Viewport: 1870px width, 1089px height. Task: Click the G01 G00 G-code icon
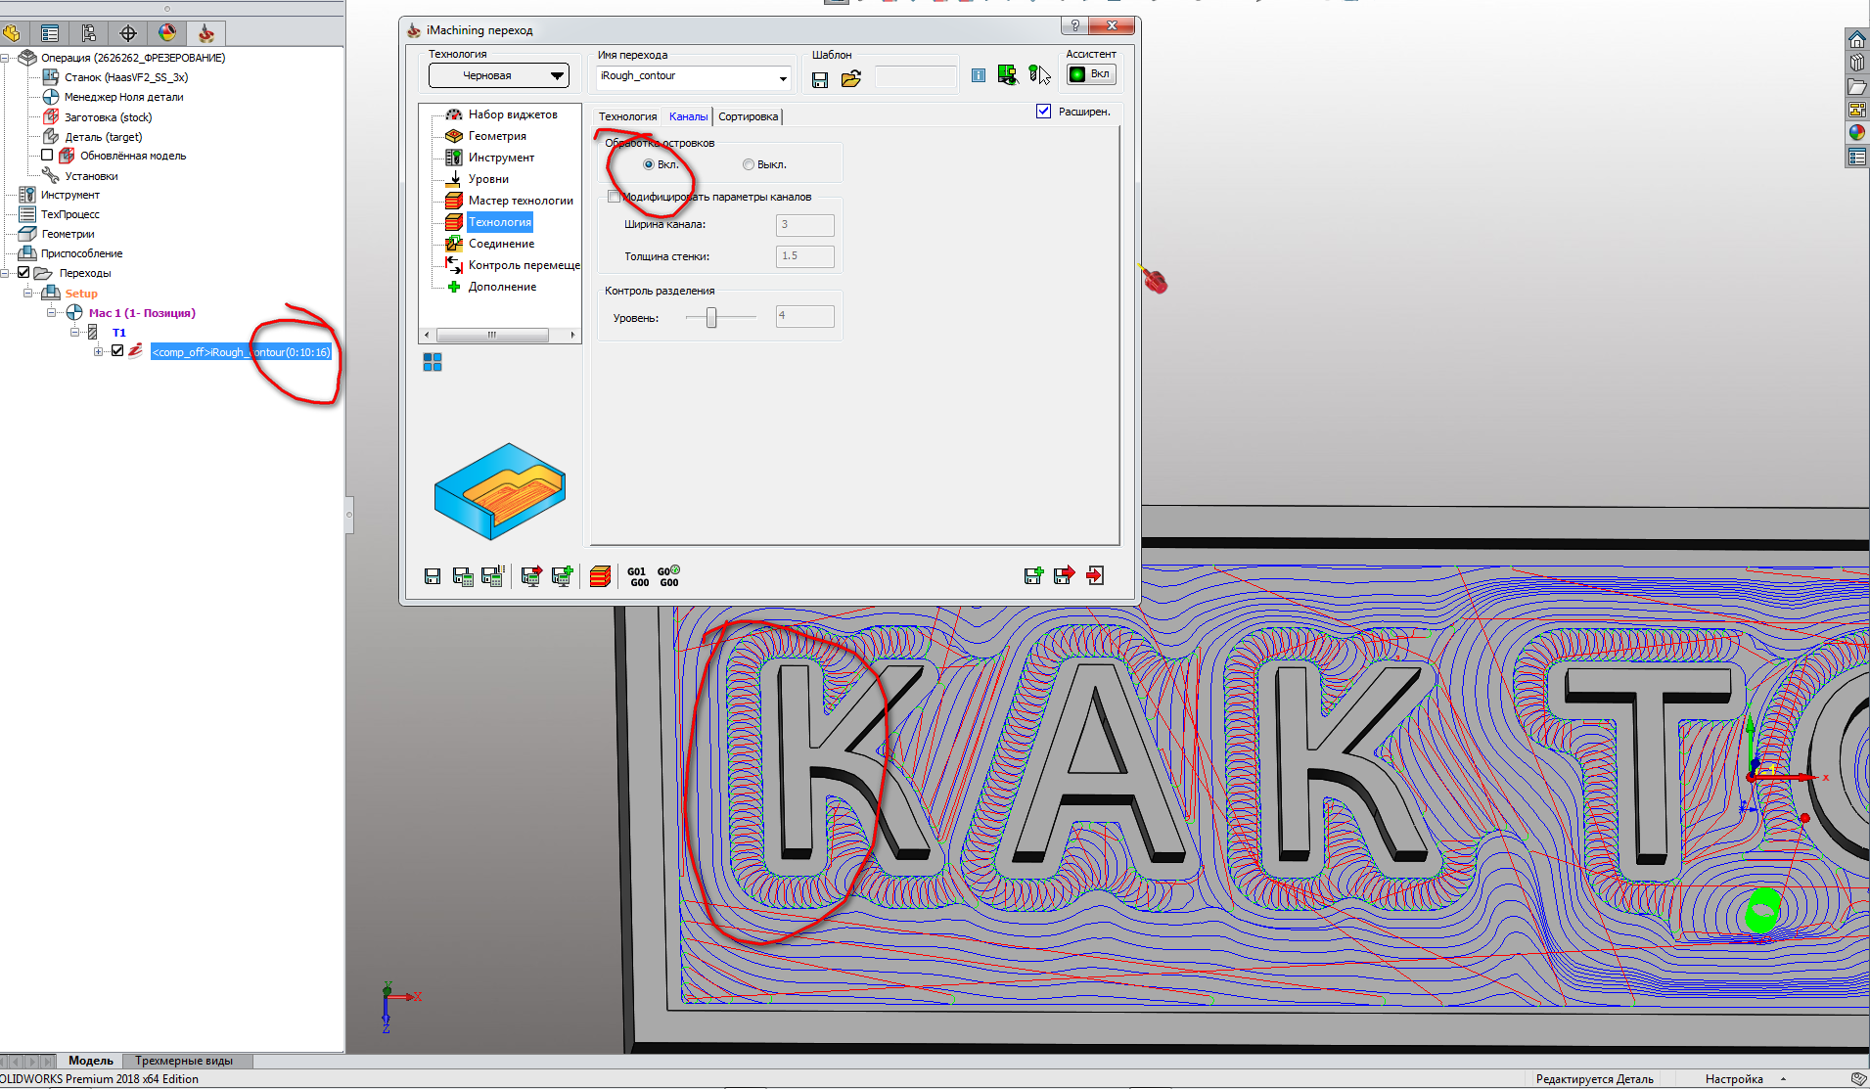click(x=638, y=577)
